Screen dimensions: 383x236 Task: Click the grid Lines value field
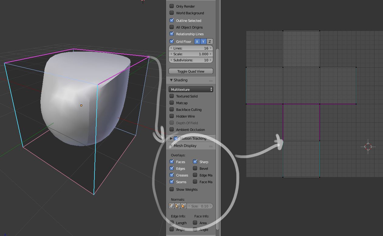pos(191,48)
